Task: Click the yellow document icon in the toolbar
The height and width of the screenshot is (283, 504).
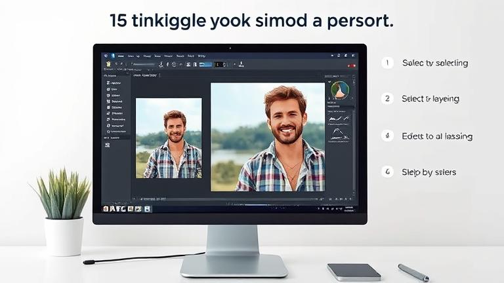Action: pyautogui.click(x=109, y=64)
